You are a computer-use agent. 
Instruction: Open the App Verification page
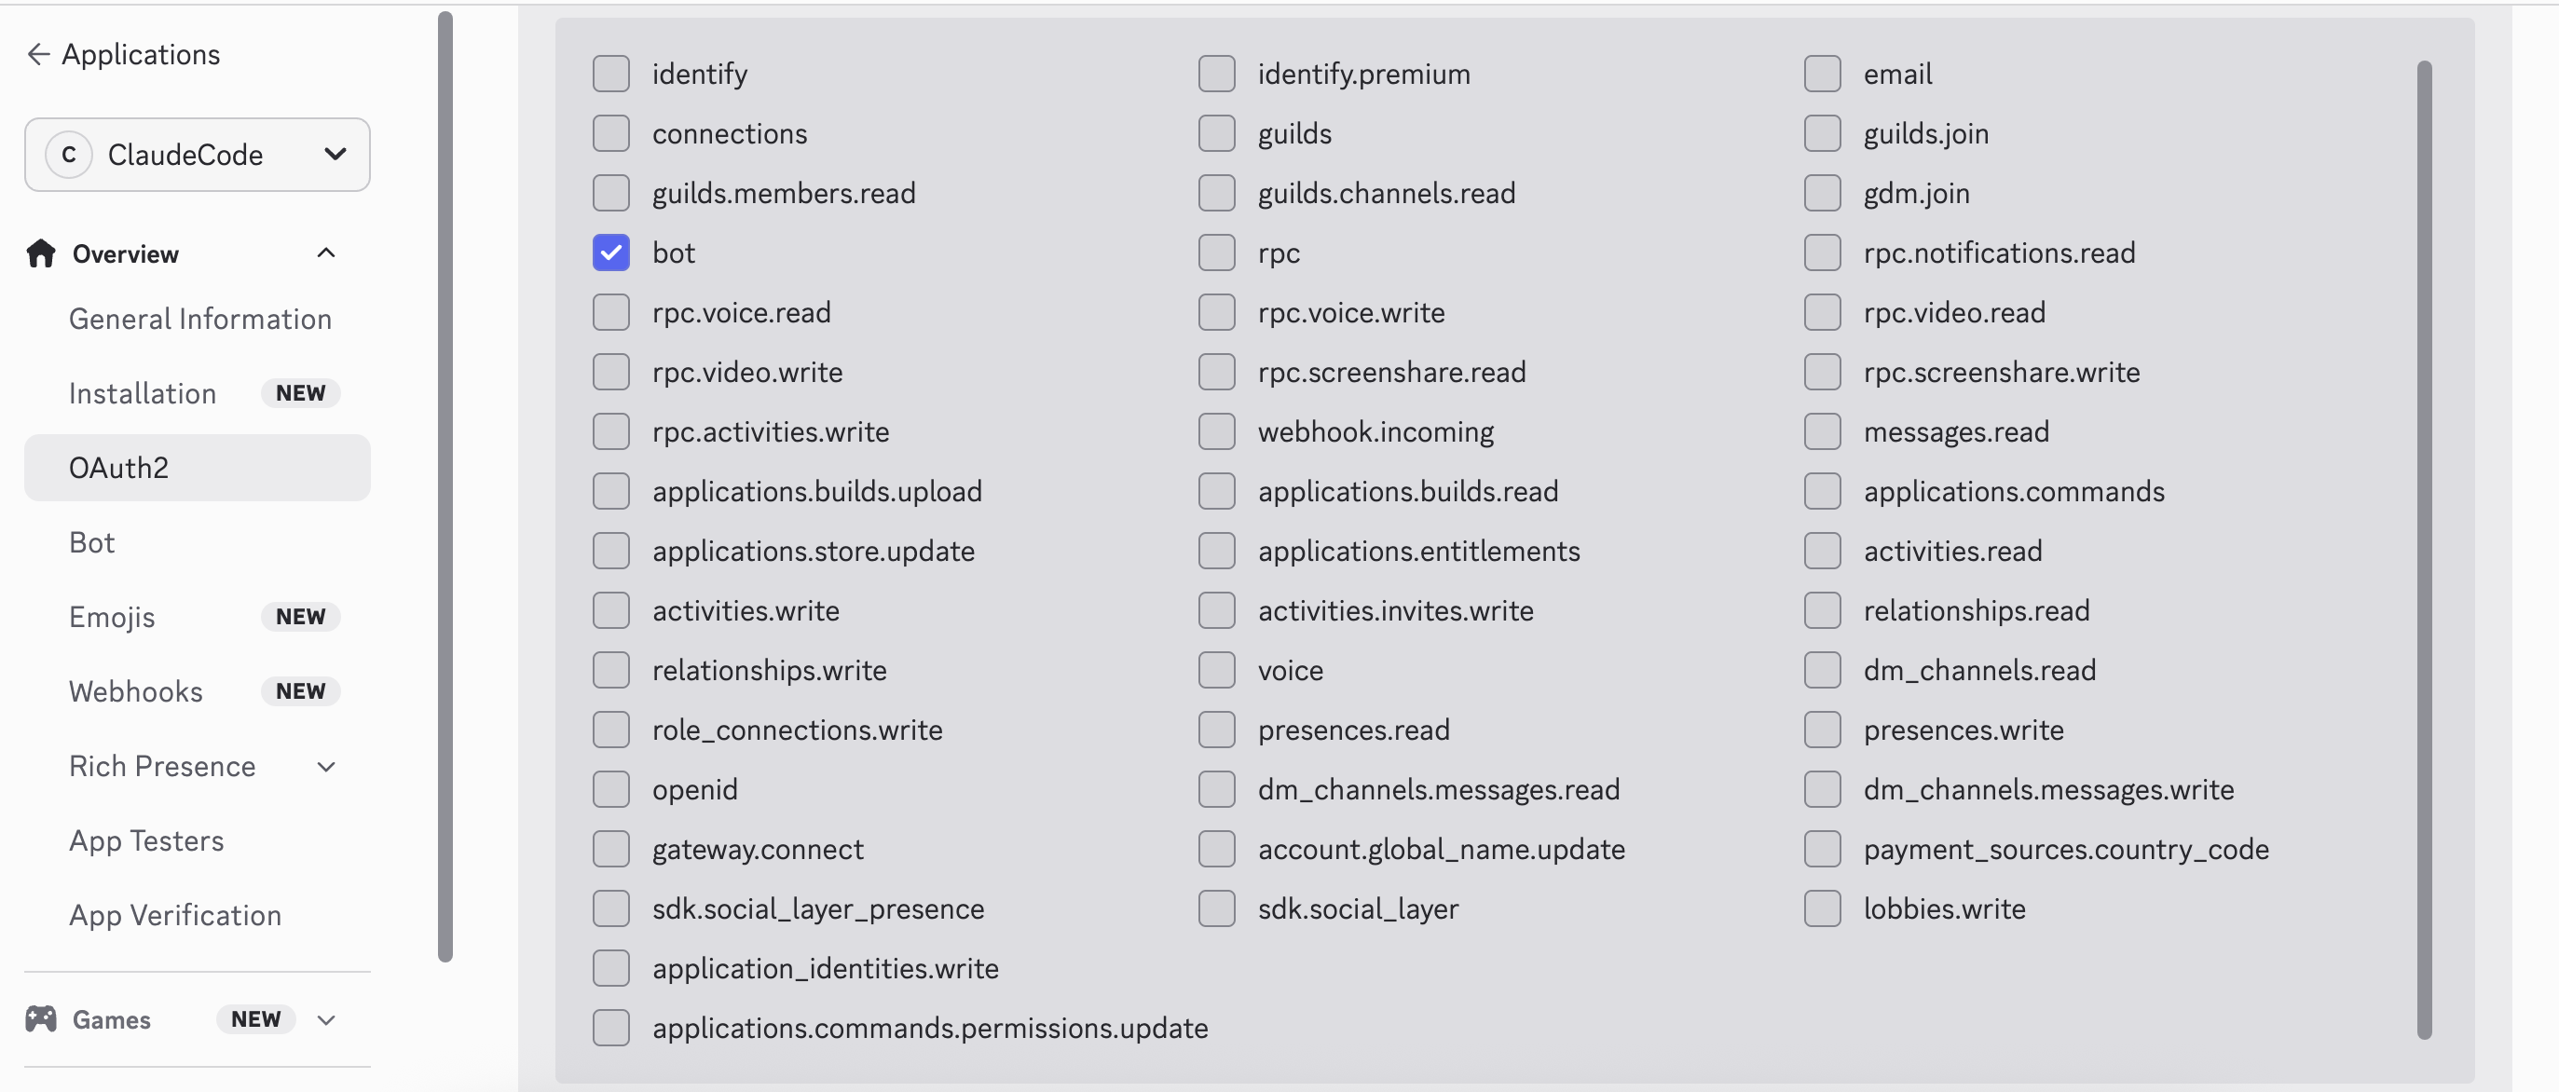175,915
